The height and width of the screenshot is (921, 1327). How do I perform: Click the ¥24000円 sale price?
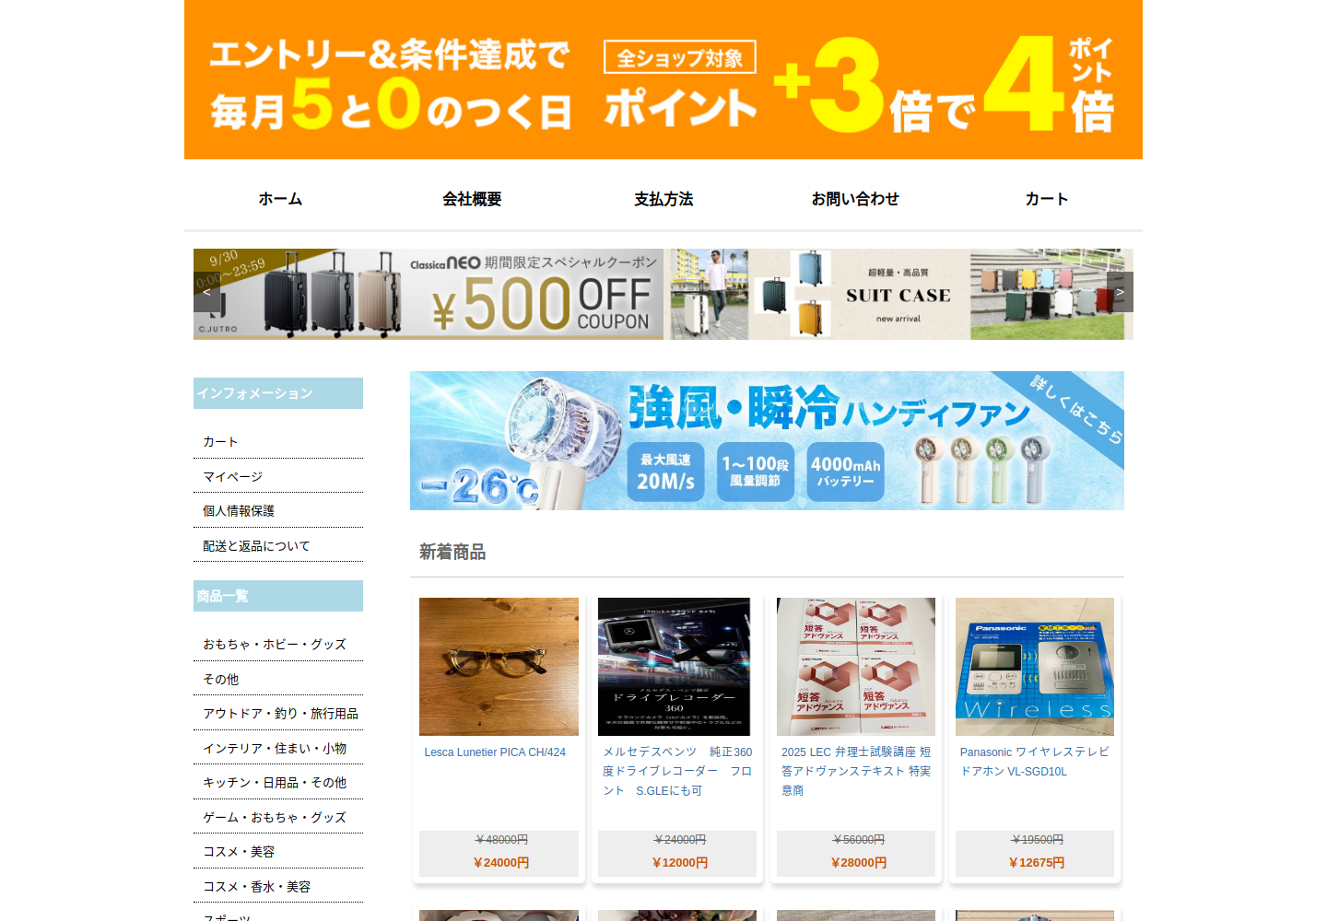click(x=500, y=863)
